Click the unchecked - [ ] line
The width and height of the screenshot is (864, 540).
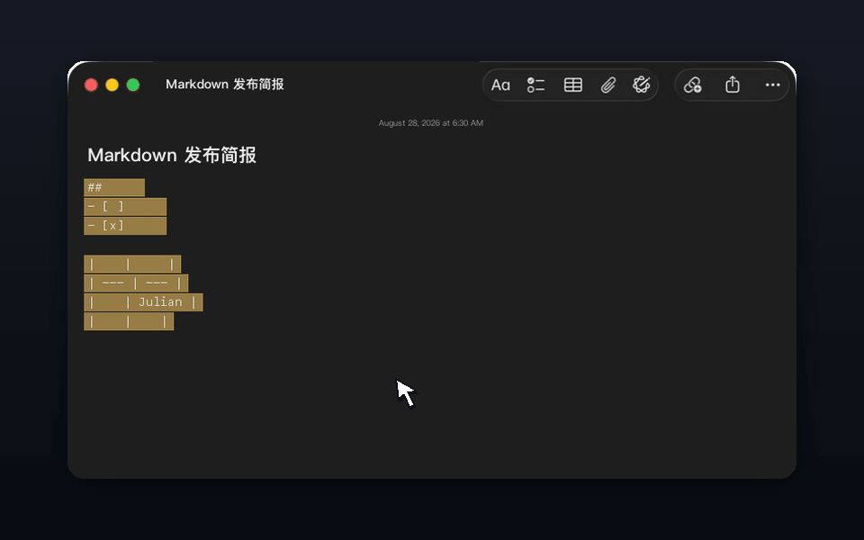(125, 207)
